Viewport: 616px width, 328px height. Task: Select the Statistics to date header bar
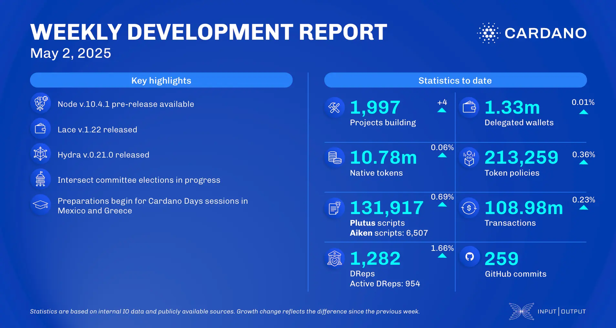click(455, 80)
